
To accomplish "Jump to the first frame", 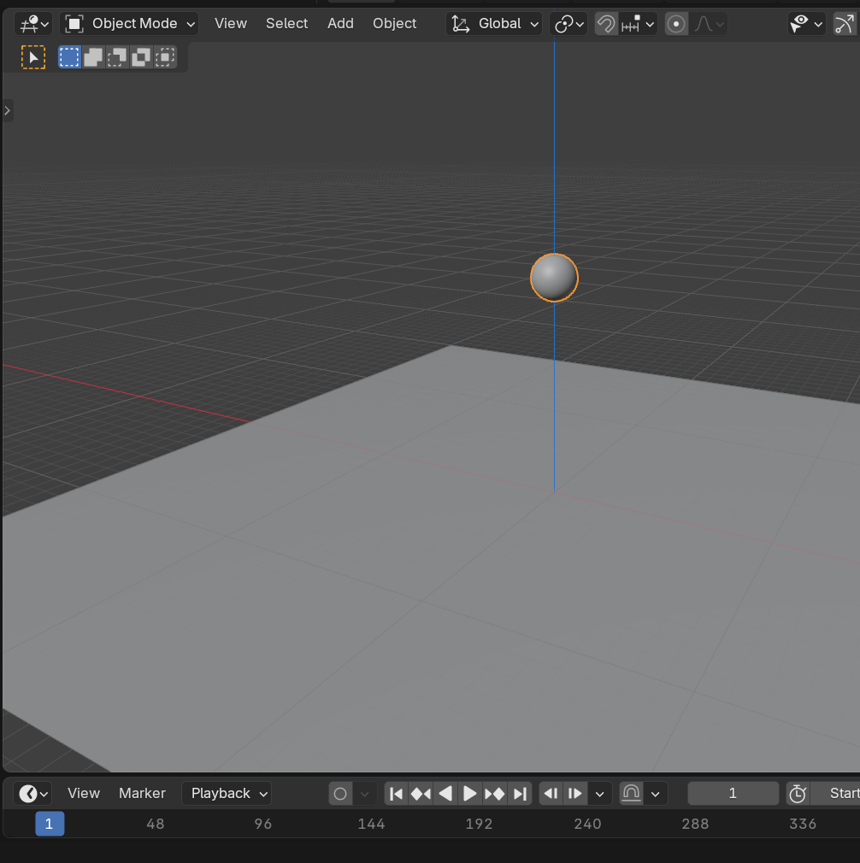I will (x=396, y=794).
